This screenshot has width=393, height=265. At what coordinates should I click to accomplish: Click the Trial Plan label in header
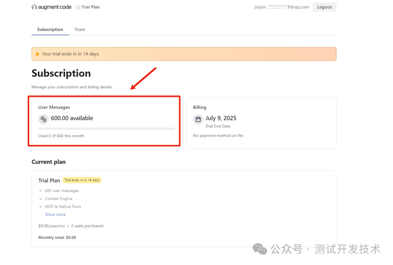[90, 7]
